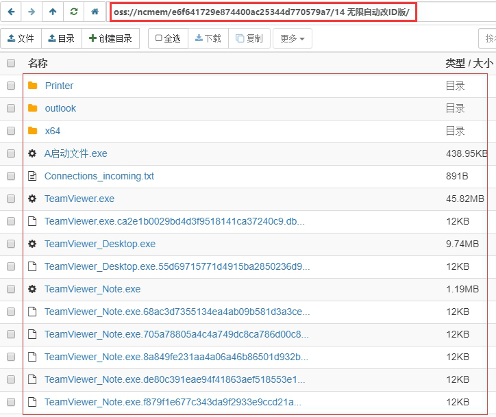
Task: Download selected items with 下载
Action: click(208, 38)
